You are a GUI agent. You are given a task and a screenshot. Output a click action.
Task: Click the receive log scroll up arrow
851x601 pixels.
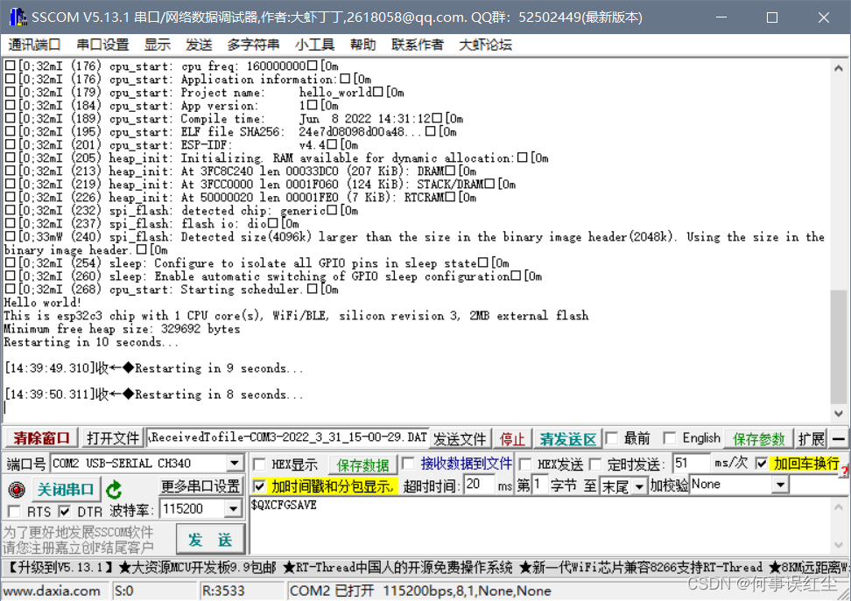839,68
